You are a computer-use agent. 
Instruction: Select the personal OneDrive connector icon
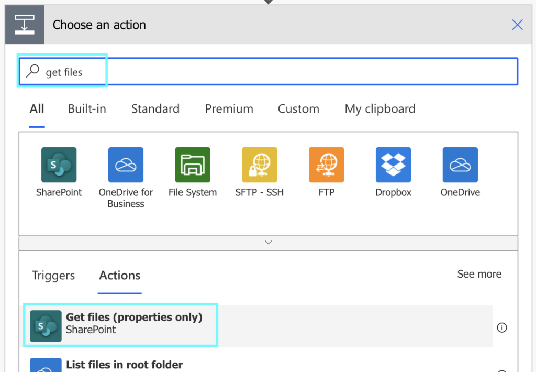[460, 165]
